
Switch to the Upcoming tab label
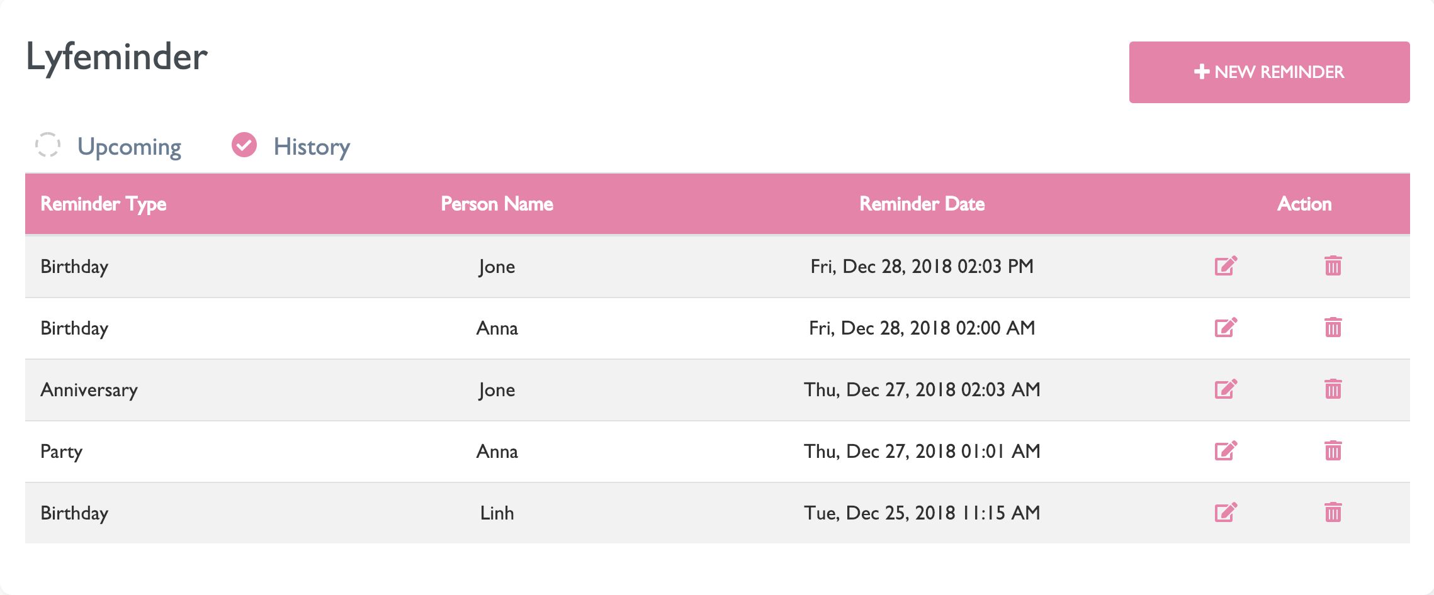coord(129,147)
